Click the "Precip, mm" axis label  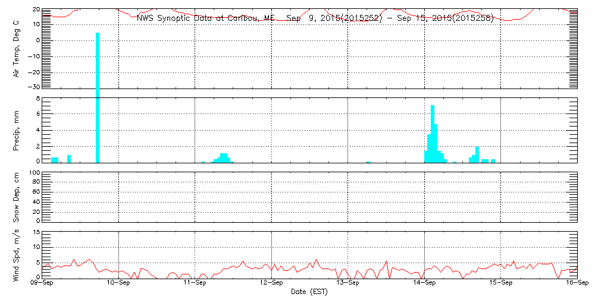click(17, 129)
